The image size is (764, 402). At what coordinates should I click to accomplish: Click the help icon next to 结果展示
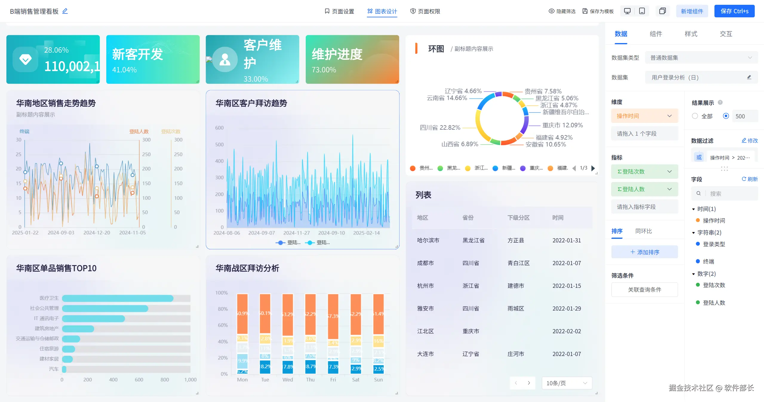click(720, 103)
